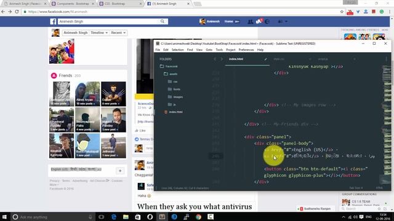Open Sublime Text Help menu
The width and height of the screenshot is (394, 221).
click(x=260, y=50)
